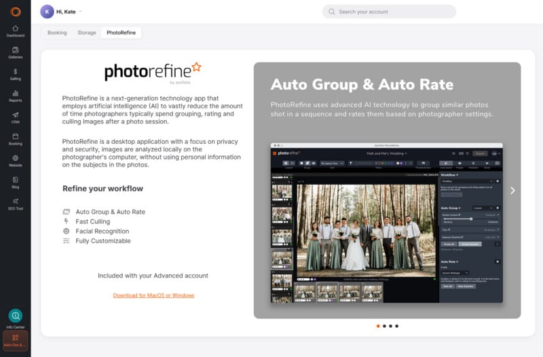Image resolution: width=543 pixels, height=357 pixels.
Task: Click the Fully Customizable feature
Action: (103, 241)
